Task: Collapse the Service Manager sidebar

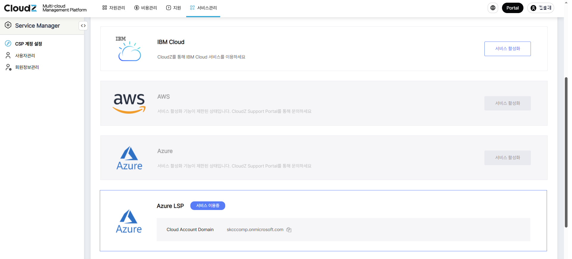Action: pyautogui.click(x=83, y=26)
